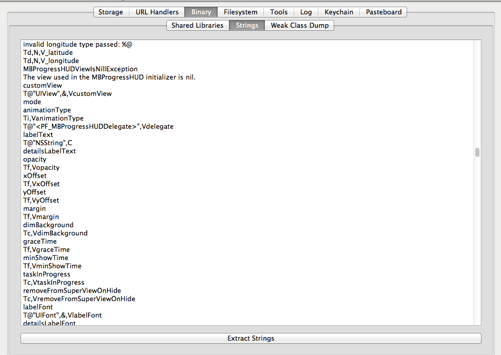Select the dimBackground string line
The image size is (501, 355).
point(48,225)
